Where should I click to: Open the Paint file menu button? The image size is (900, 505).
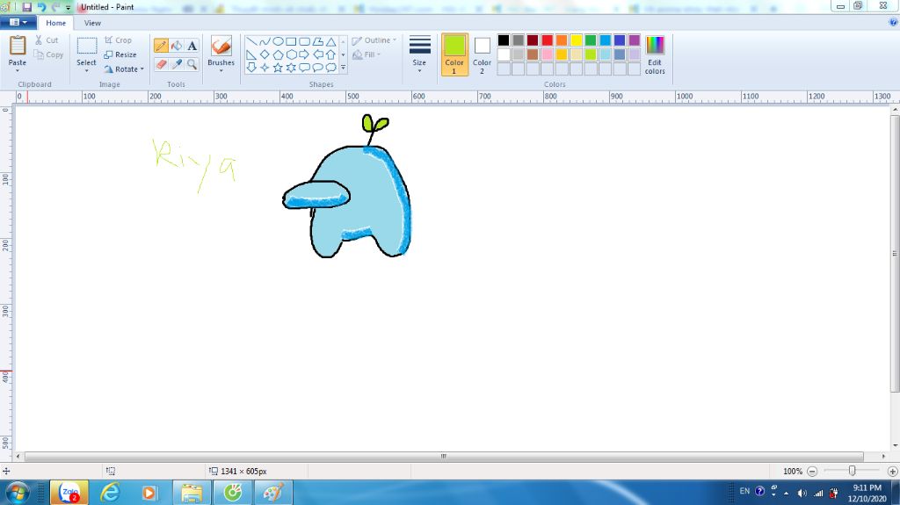18,22
